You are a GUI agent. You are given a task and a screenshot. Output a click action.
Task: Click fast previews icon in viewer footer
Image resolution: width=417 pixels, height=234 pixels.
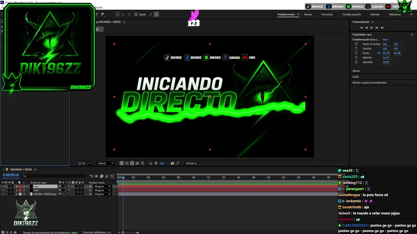coord(122,163)
